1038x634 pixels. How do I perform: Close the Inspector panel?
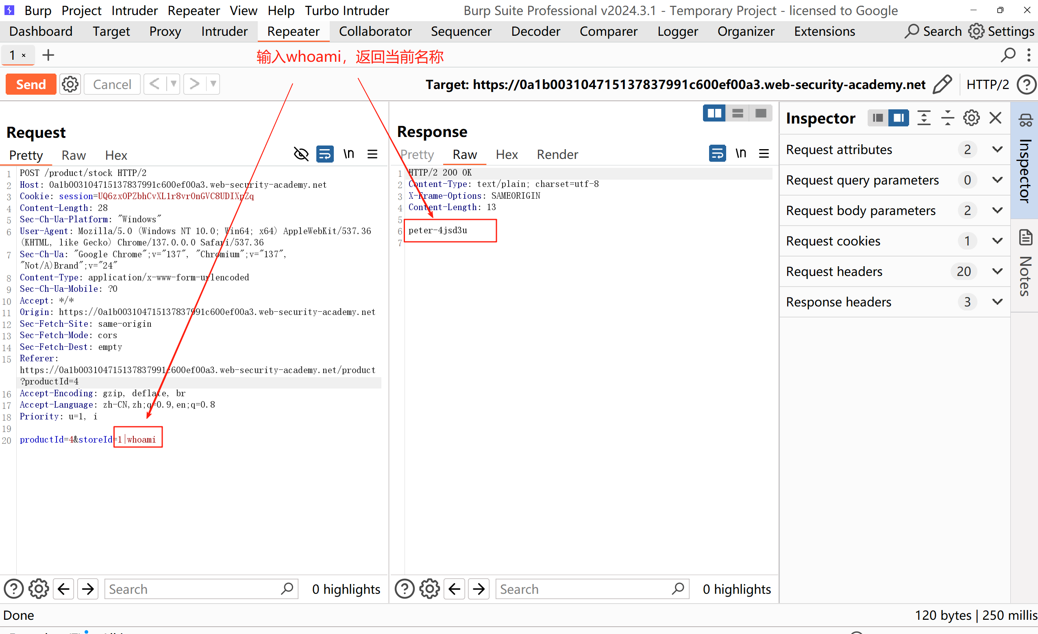pos(995,118)
